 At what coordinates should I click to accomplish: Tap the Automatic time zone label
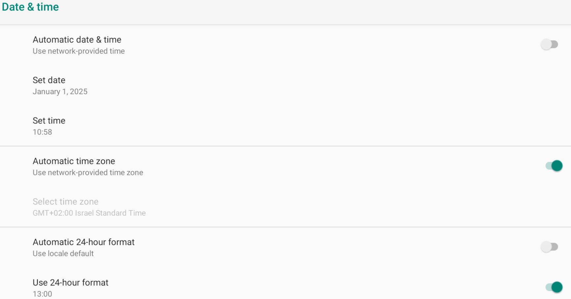tap(74, 161)
